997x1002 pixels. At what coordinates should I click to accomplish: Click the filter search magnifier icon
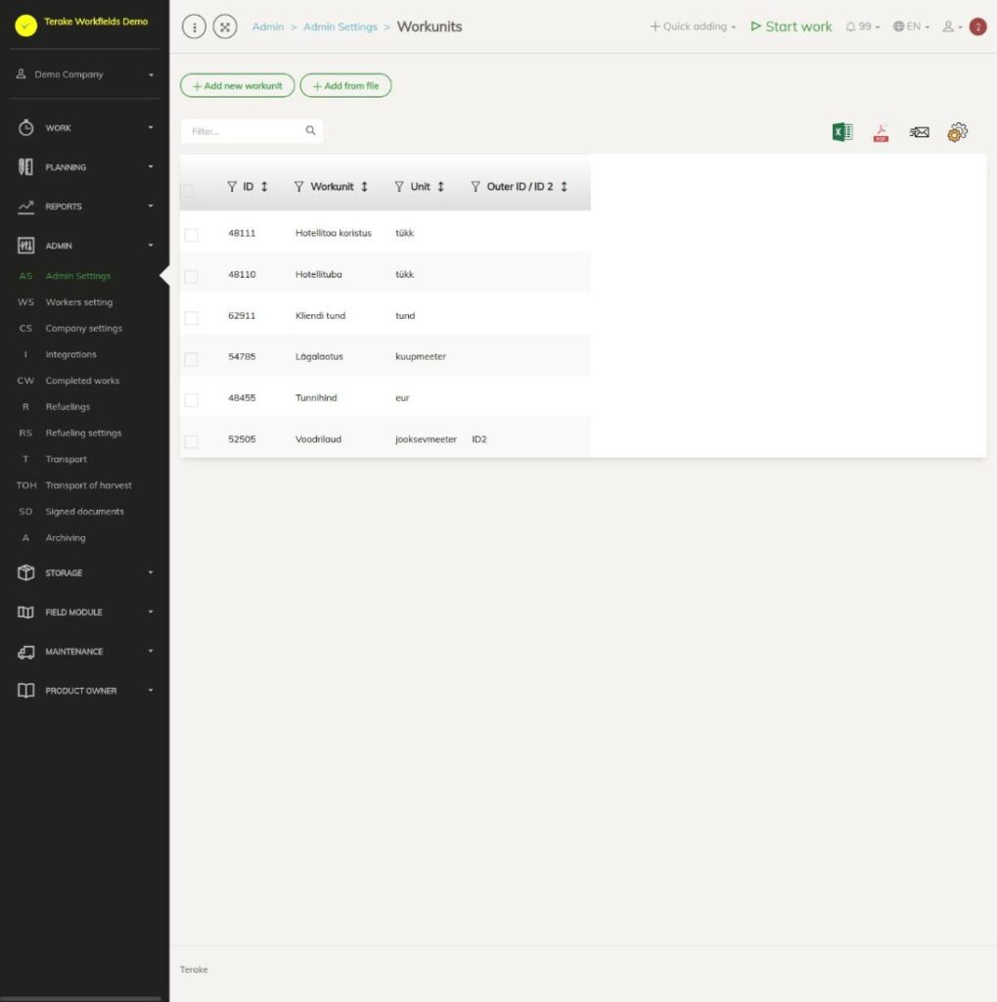pos(310,130)
